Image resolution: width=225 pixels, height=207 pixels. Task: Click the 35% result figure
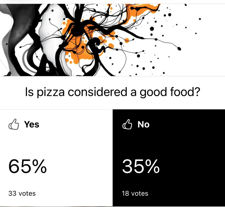click(x=141, y=167)
